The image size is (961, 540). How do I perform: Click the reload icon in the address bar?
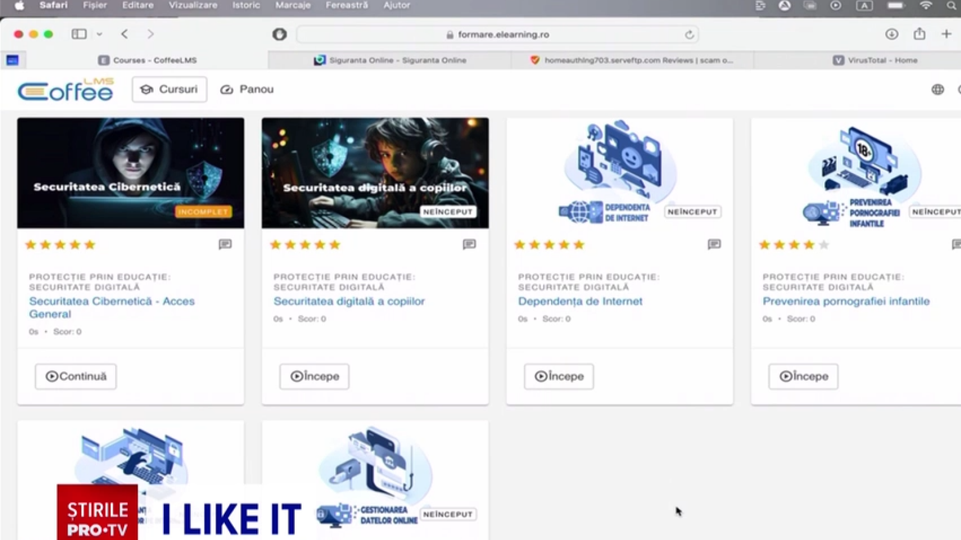tap(689, 34)
